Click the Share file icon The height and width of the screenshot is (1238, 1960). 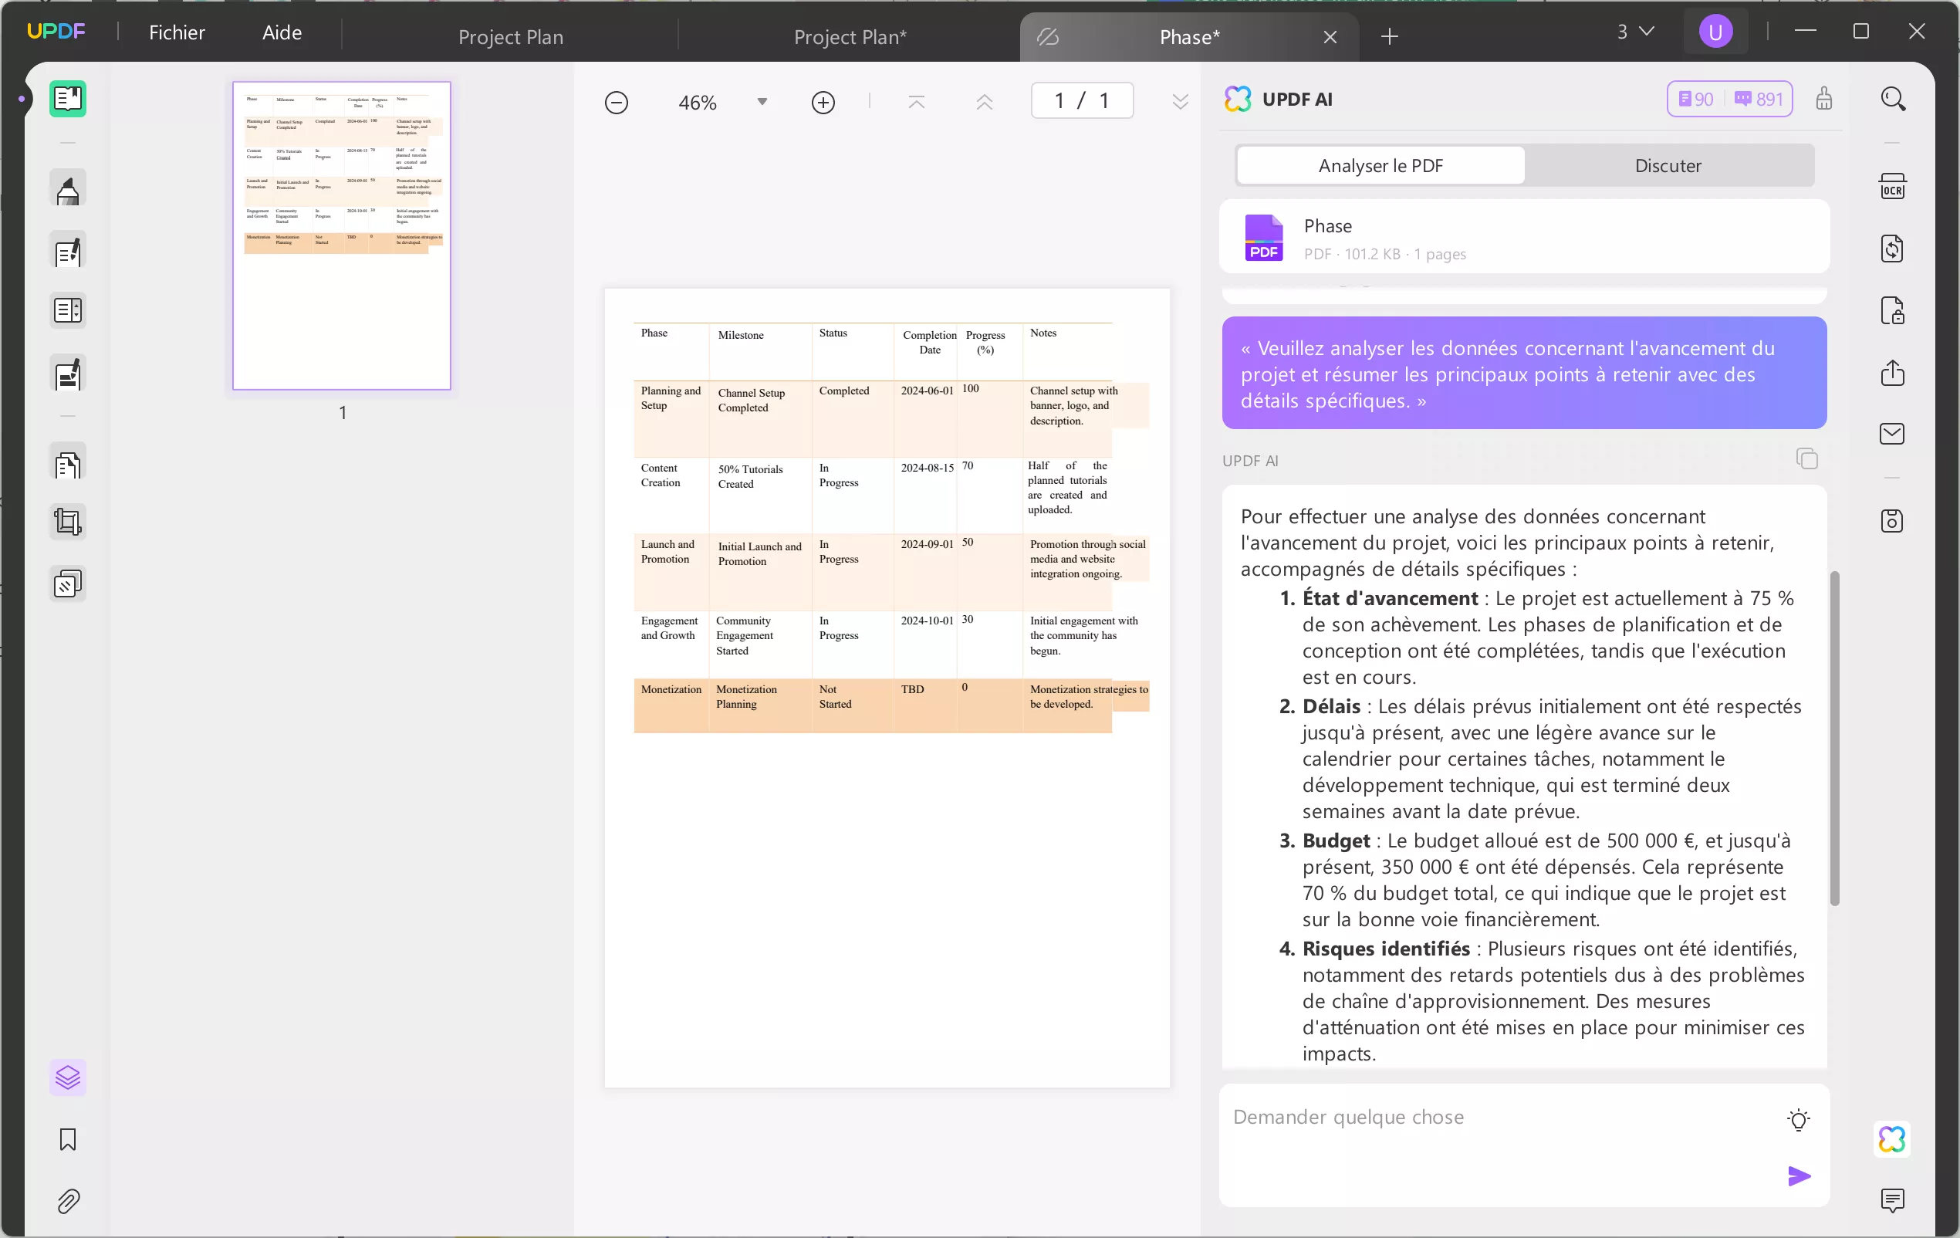[x=1891, y=373]
